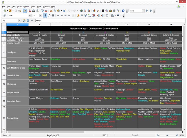Open the Edit menu
This screenshot has width=187, height=138.
tap(8, 7)
